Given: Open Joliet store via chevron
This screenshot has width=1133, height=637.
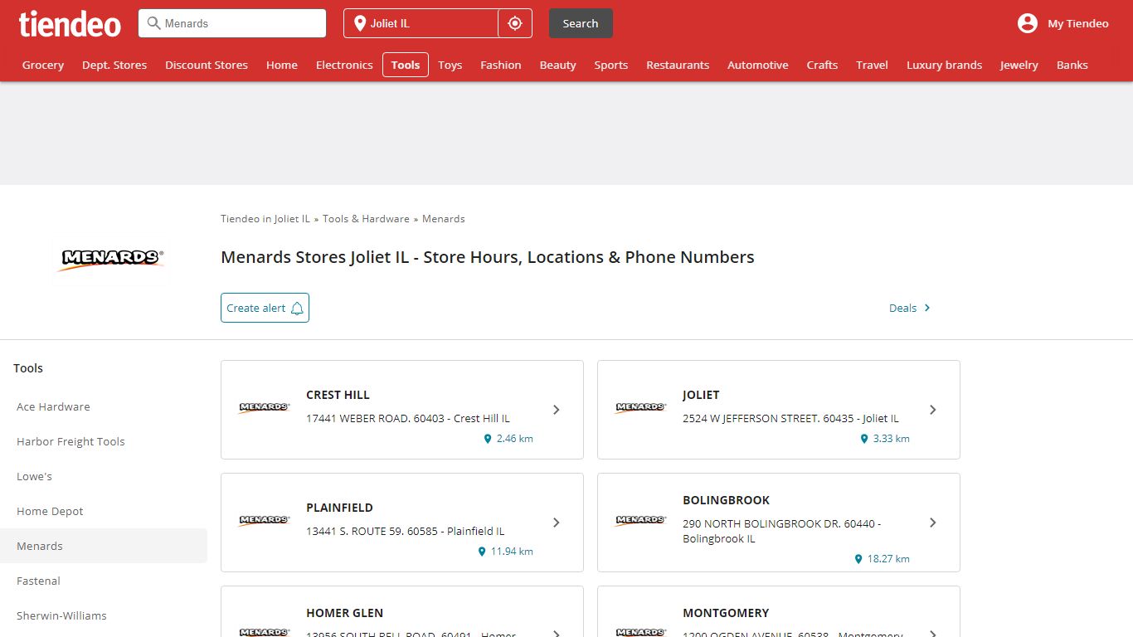Looking at the screenshot, I should click(x=933, y=410).
